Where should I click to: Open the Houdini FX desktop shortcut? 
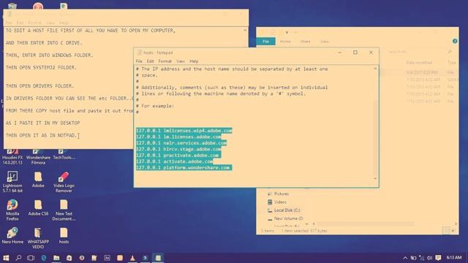[x=12, y=157]
